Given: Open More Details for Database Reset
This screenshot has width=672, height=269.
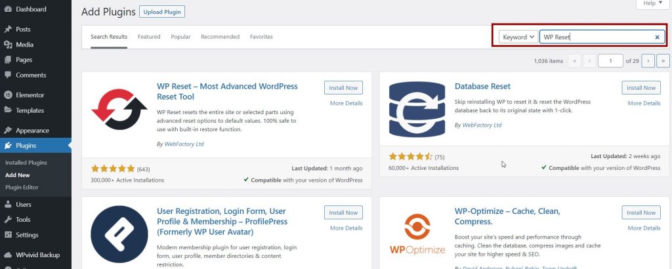Looking at the screenshot, I should pos(644,104).
